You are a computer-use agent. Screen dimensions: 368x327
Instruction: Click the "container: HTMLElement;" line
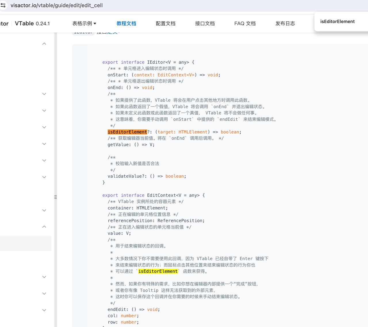[x=138, y=208]
